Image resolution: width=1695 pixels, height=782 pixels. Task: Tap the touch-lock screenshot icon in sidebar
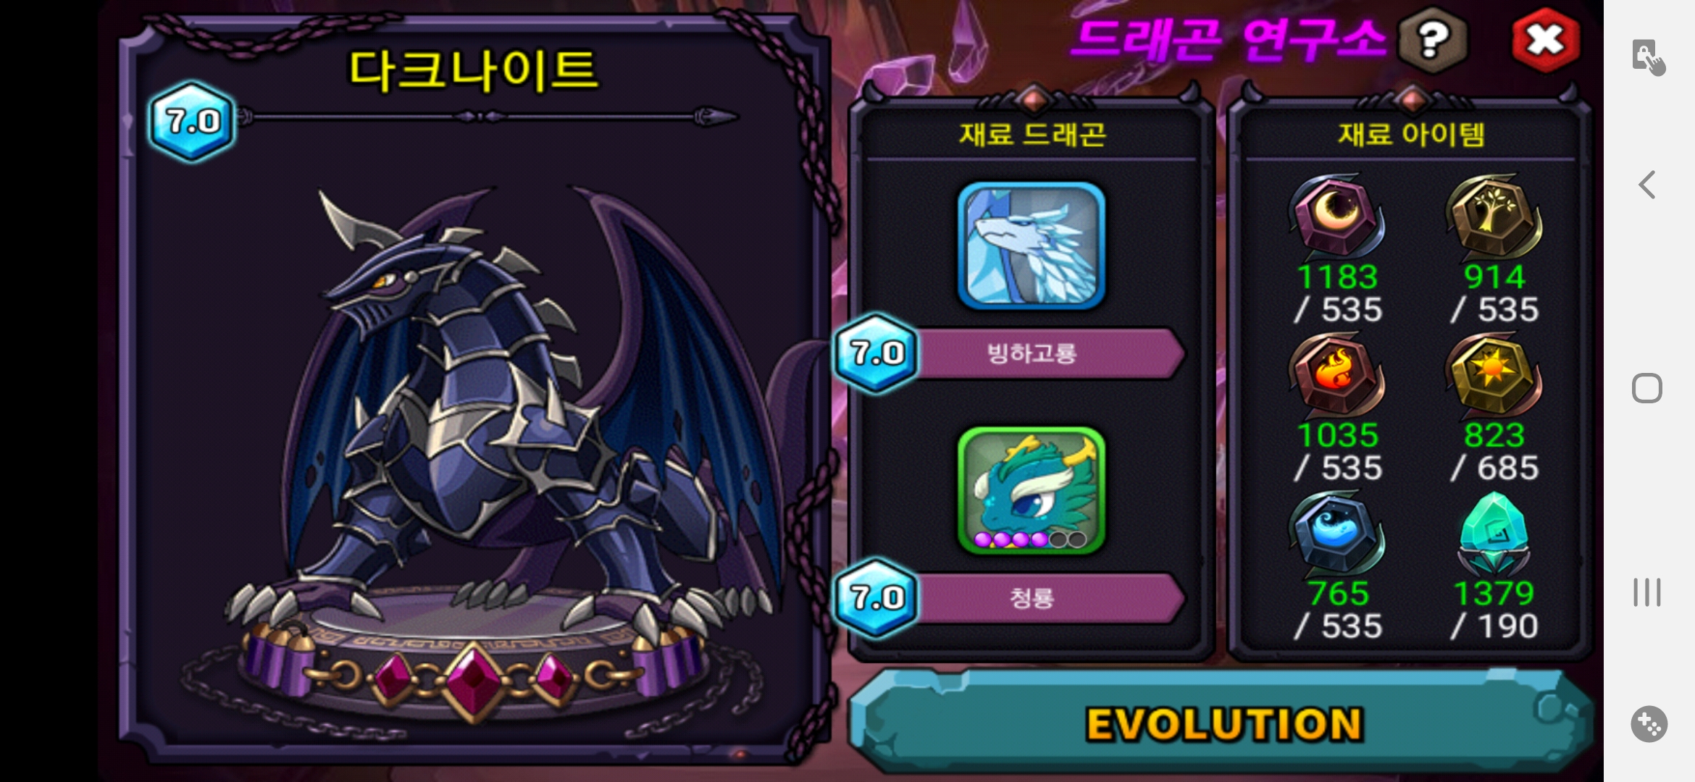tap(1649, 57)
